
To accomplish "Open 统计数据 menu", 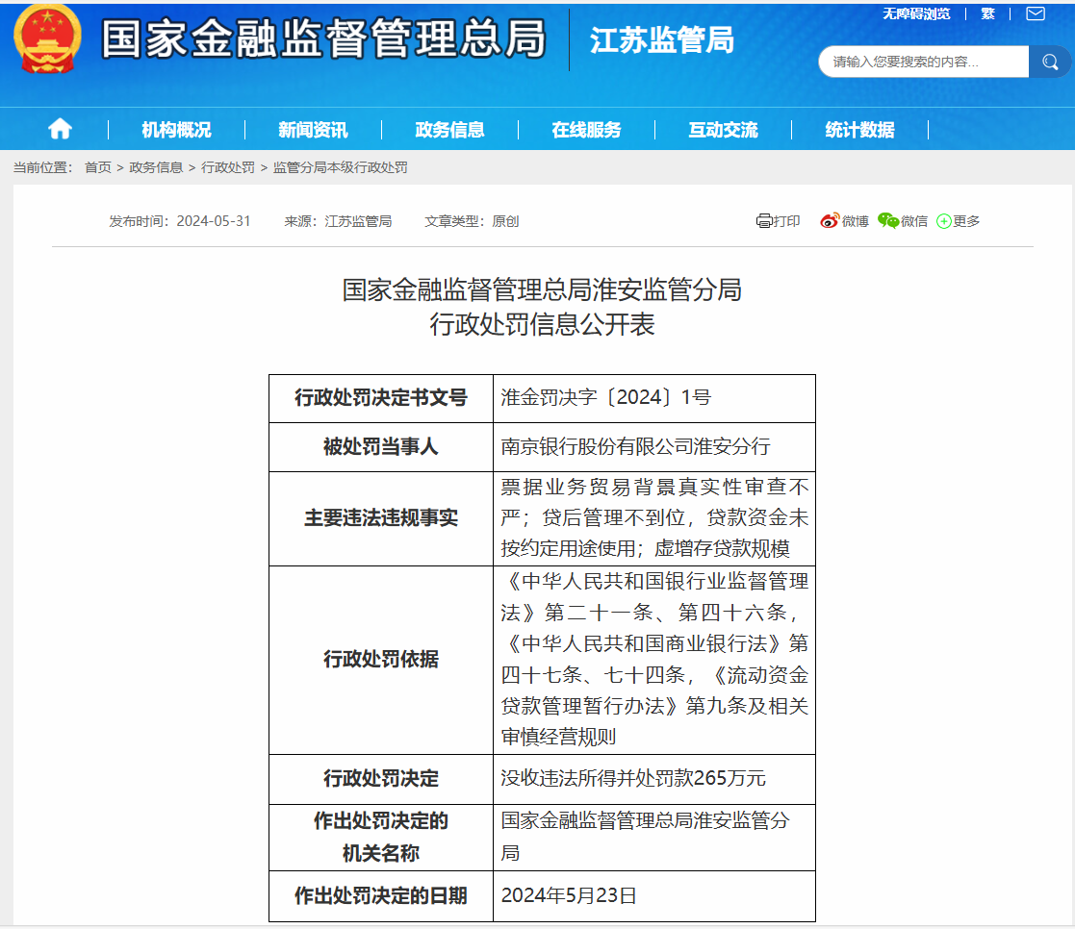I will click(859, 130).
